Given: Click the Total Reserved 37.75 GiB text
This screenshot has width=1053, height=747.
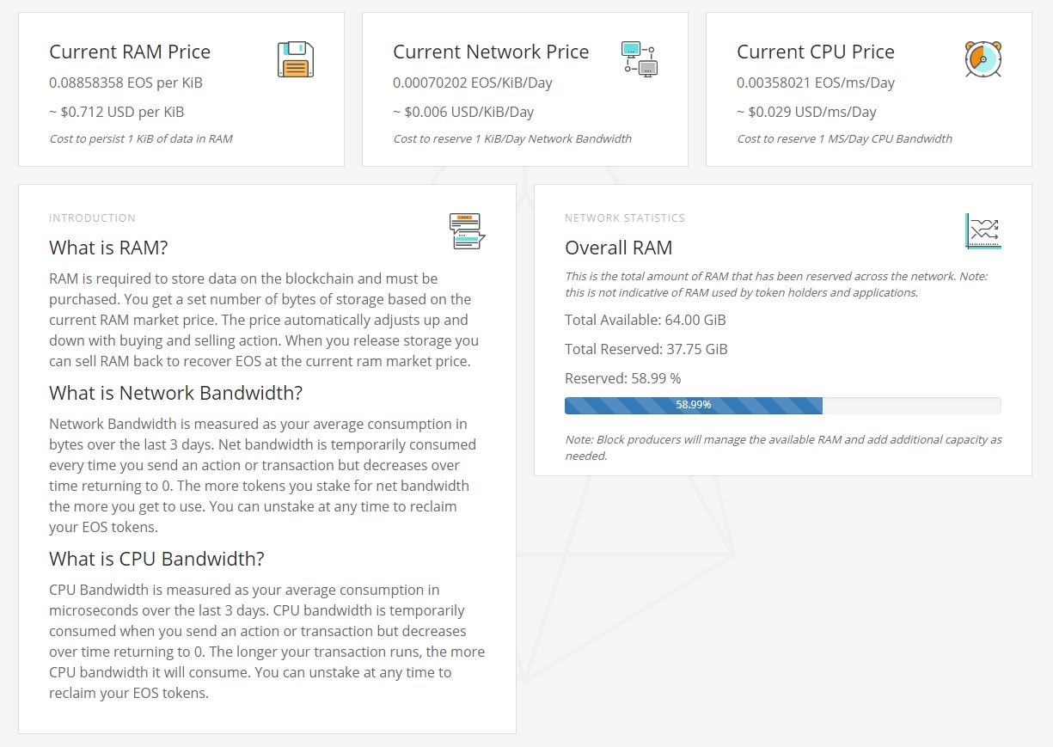Looking at the screenshot, I should click(x=646, y=349).
